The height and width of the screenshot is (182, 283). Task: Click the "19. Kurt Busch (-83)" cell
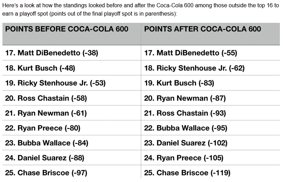click(179, 83)
